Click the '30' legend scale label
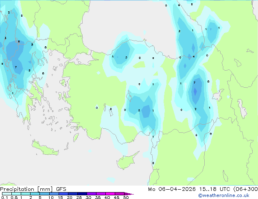The height and width of the screenshot is (199, 258). [x=88, y=197]
